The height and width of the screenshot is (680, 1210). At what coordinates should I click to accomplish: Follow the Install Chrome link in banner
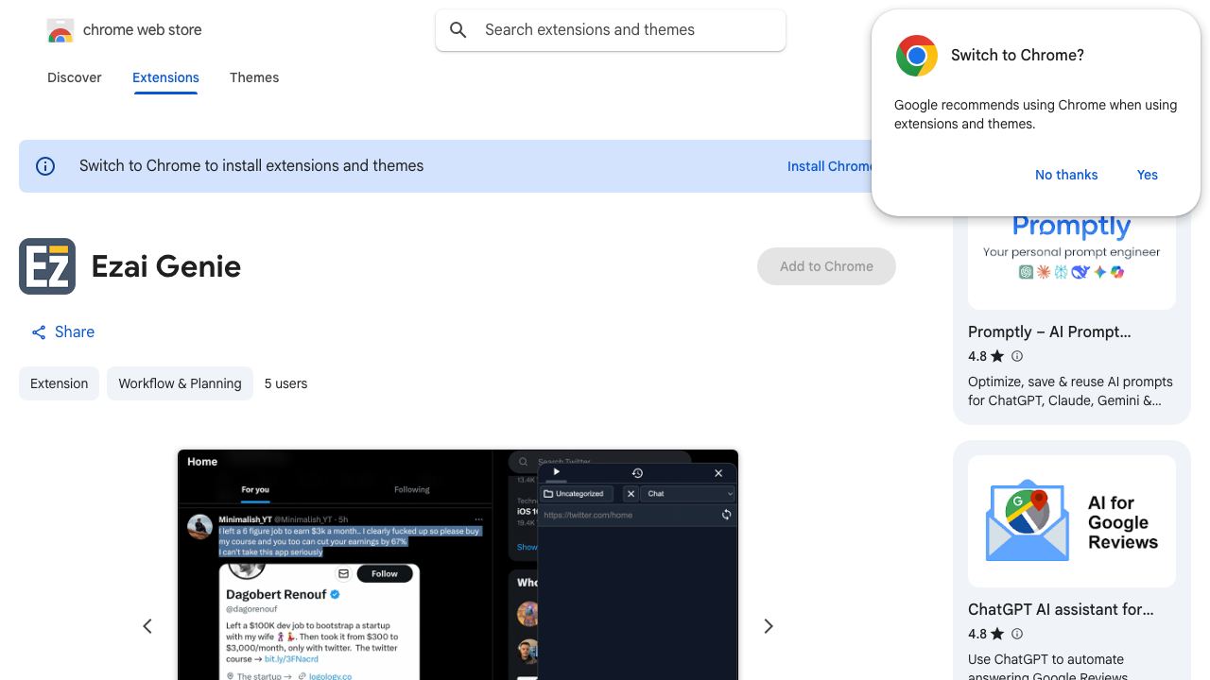tap(829, 166)
